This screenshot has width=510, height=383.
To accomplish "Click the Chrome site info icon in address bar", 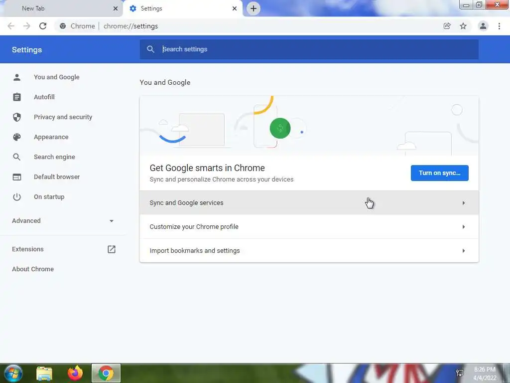I will (63, 26).
